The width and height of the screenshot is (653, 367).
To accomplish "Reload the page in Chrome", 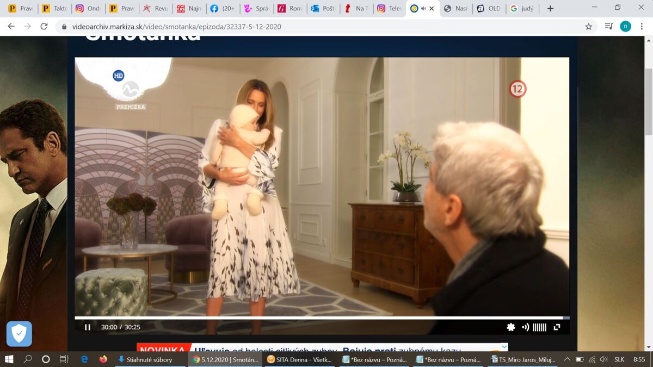I will click(x=44, y=26).
